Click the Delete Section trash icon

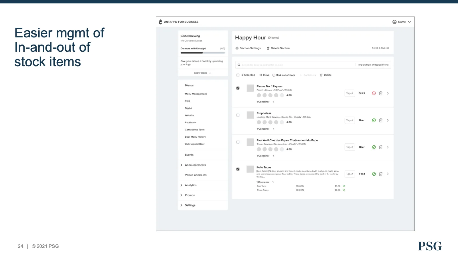(x=268, y=48)
